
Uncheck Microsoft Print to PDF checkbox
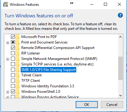coord(13,37)
